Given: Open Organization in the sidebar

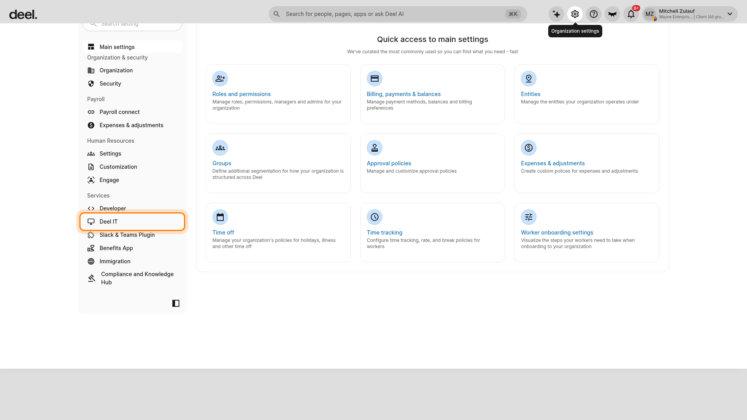Looking at the screenshot, I should click(132, 70).
